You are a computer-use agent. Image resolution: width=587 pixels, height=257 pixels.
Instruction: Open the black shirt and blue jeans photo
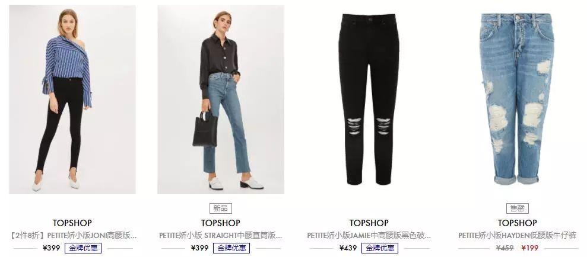tap(221, 99)
